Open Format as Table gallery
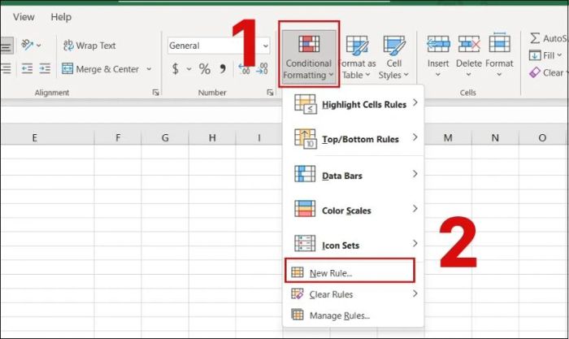 click(x=357, y=57)
